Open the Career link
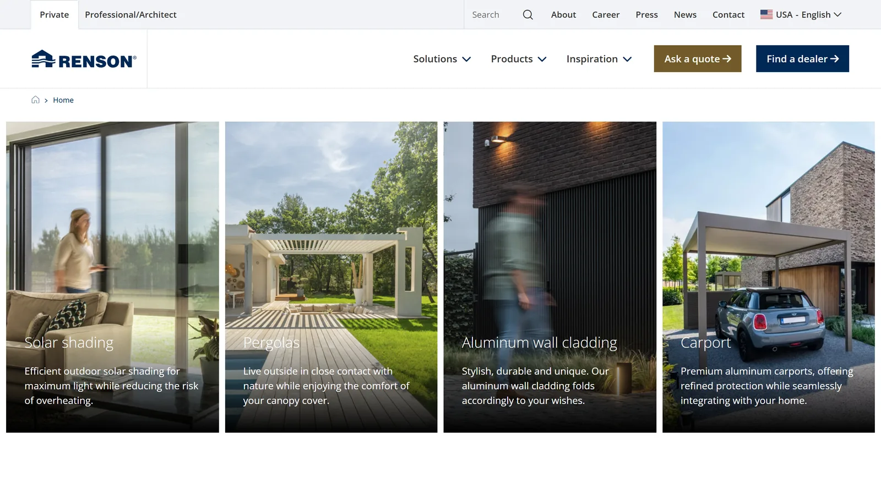881x495 pixels. (606, 15)
